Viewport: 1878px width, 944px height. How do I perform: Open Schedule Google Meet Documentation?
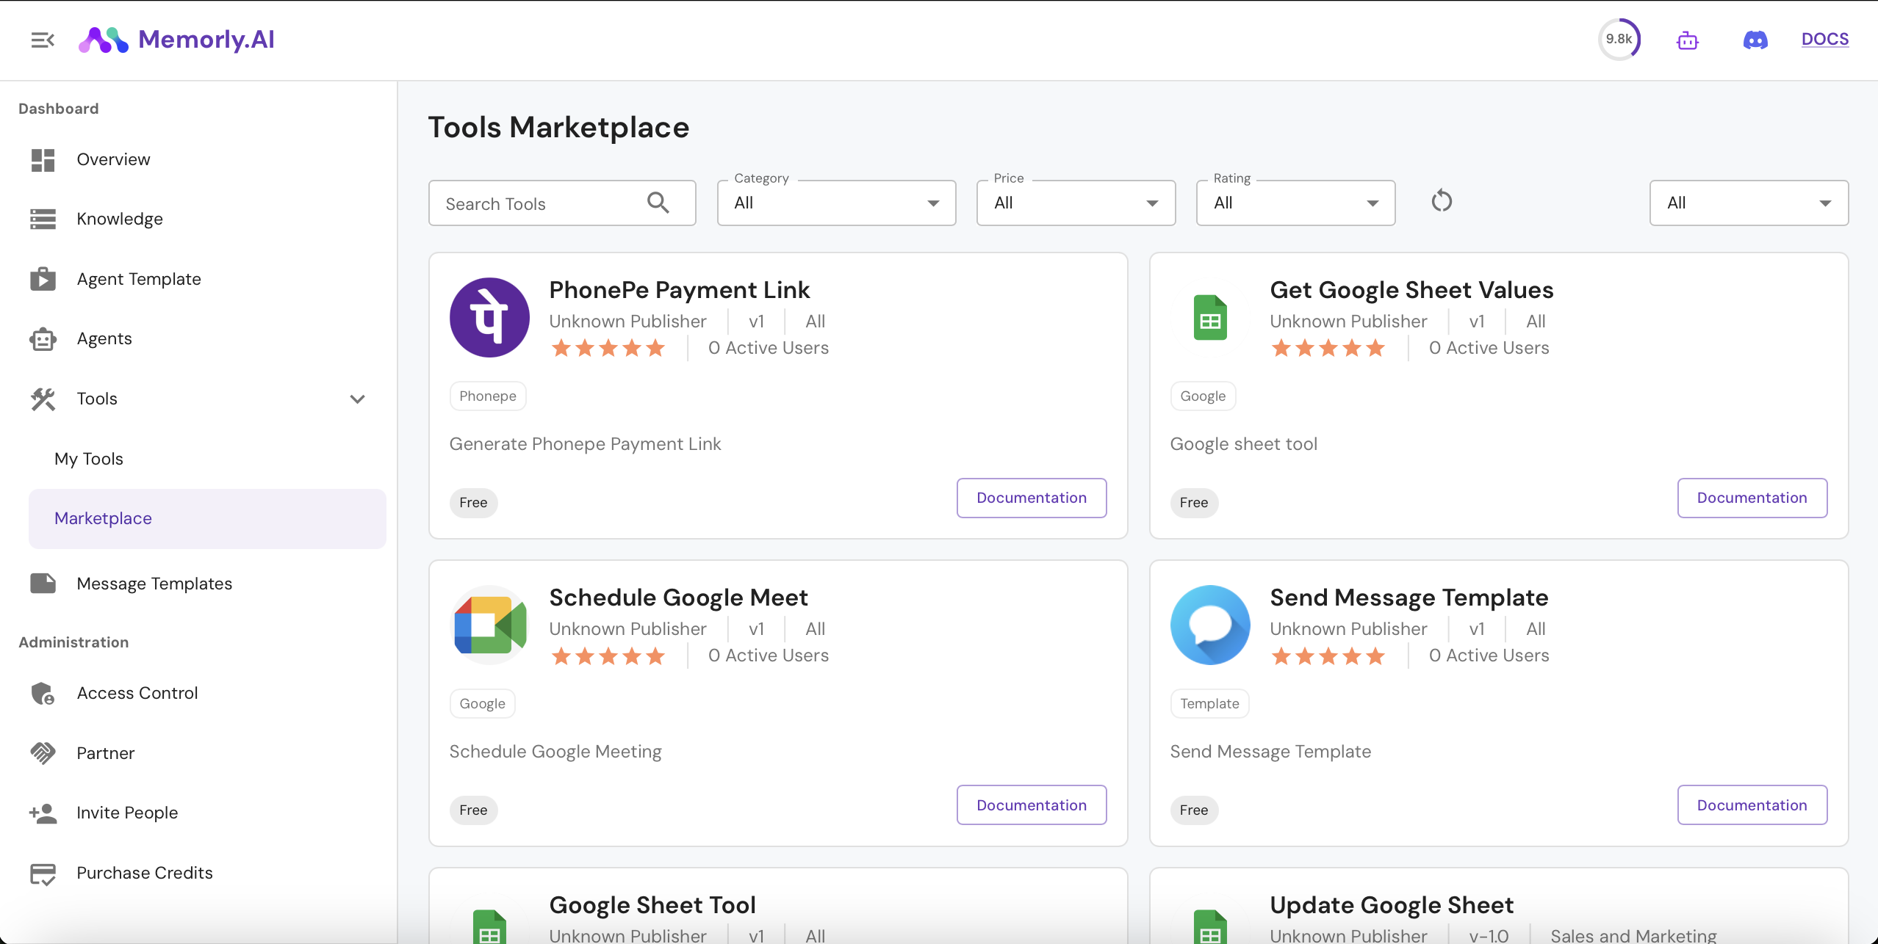pos(1032,805)
